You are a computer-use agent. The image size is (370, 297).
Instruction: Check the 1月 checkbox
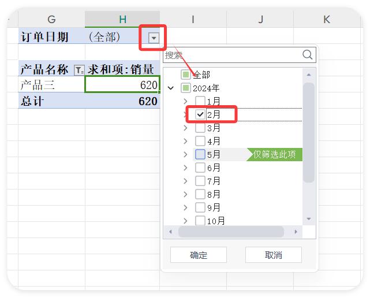click(200, 101)
